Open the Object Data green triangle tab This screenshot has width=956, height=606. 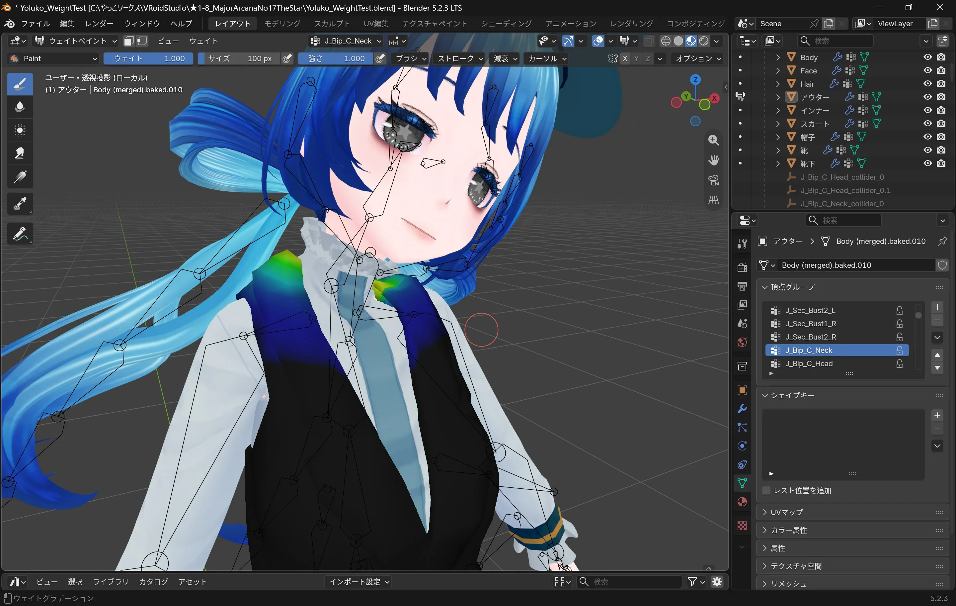742,483
